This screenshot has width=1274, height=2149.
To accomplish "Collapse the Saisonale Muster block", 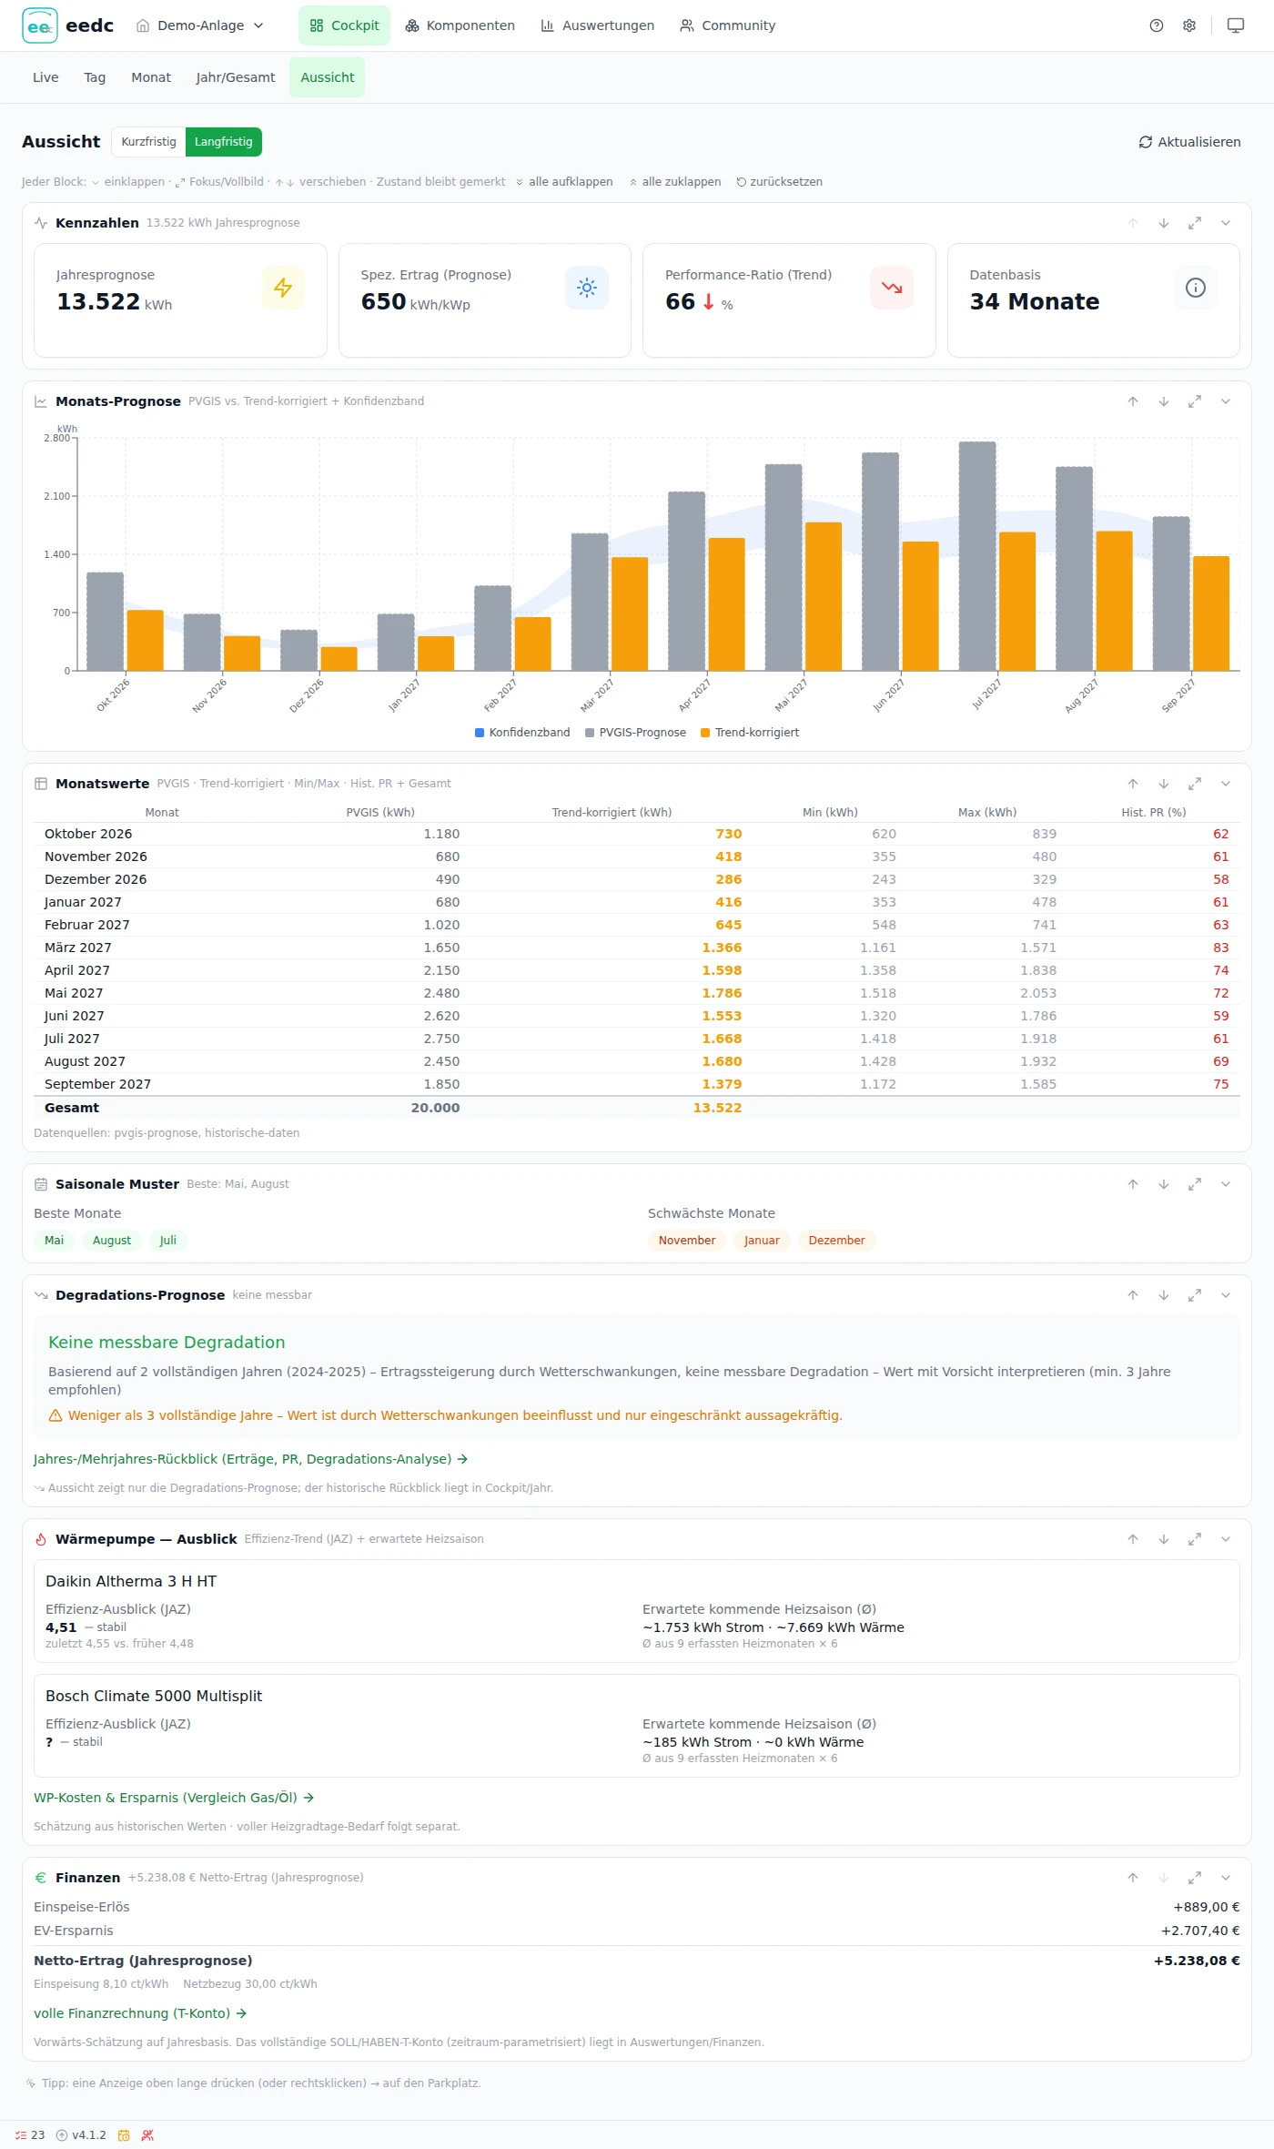I will pyautogui.click(x=1226, y=1184).
